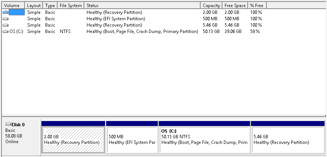Select the 500 MB EFI volume drive icon

pos(6,19)
